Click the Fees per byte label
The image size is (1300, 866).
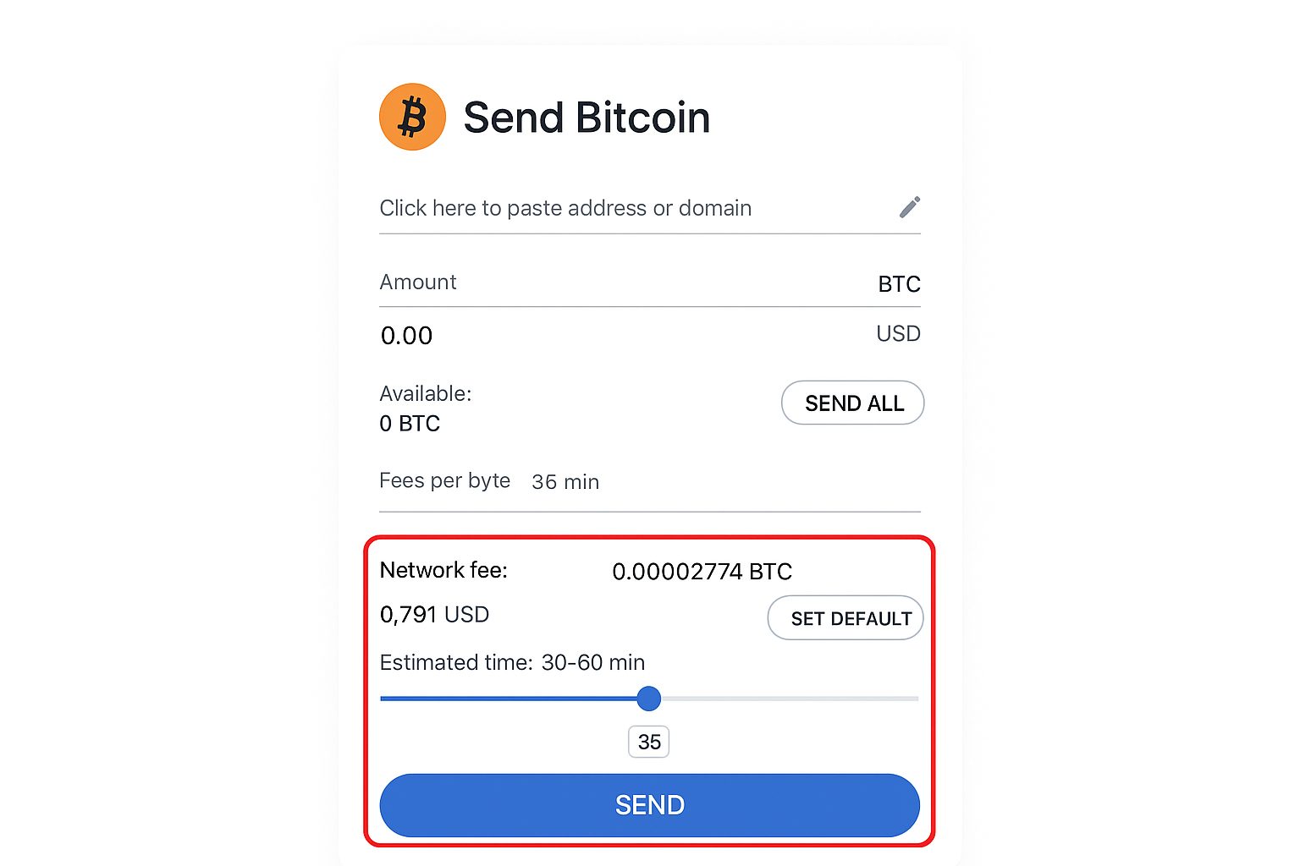point(445,481)
